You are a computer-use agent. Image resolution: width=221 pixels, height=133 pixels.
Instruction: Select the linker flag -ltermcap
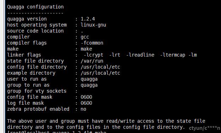[x=173, y=55]
